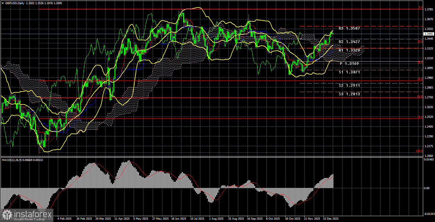The height and width of the screenshot is (222, 435).
Task: Click the red 76.4 Fibonacci level label
Action: [420, 117]
